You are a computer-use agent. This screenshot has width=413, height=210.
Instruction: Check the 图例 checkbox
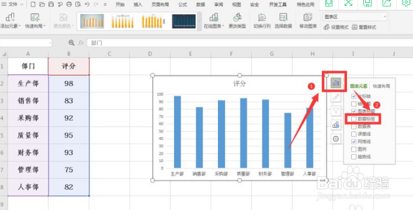click(x=354, y=149)
